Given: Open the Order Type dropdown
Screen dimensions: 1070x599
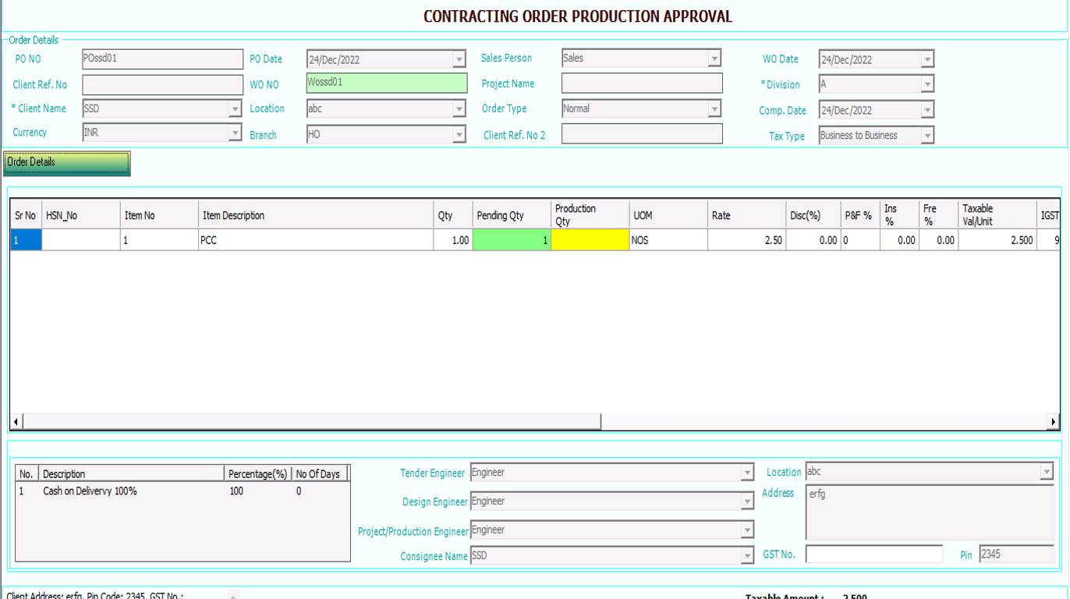Looking at the screenshot, I should tap(714, 108).
